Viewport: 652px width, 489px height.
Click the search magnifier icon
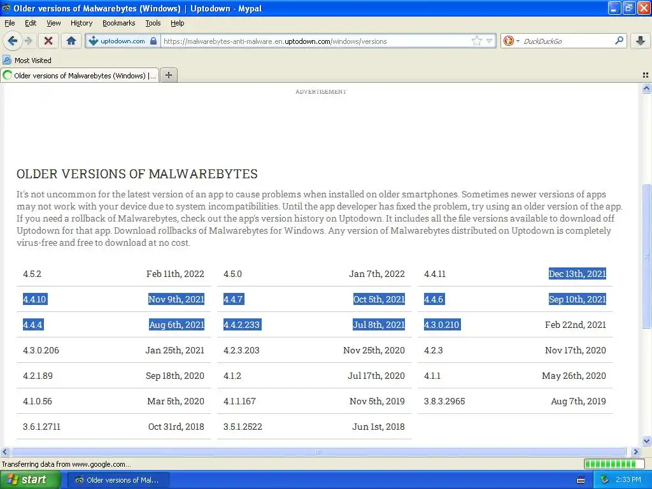point(619,41)
